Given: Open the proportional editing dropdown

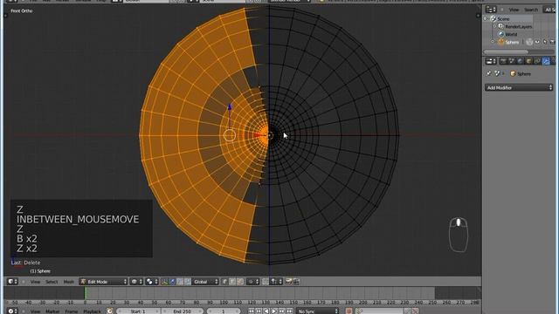Looking at the screenshot, I should coord(253,282).
